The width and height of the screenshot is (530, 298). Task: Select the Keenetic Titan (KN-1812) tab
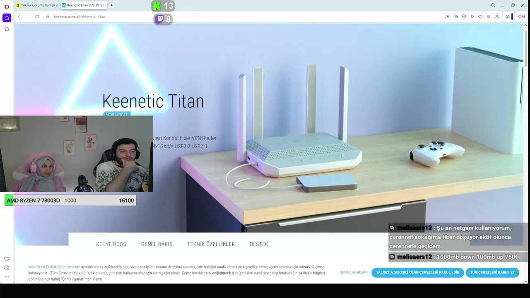point(84,5)
